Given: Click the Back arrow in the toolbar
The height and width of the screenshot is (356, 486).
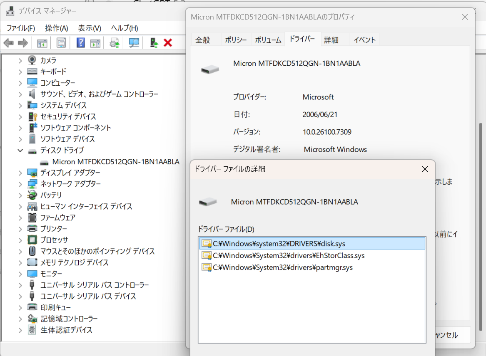Looking at the screenshot, I should pos(9,43).
